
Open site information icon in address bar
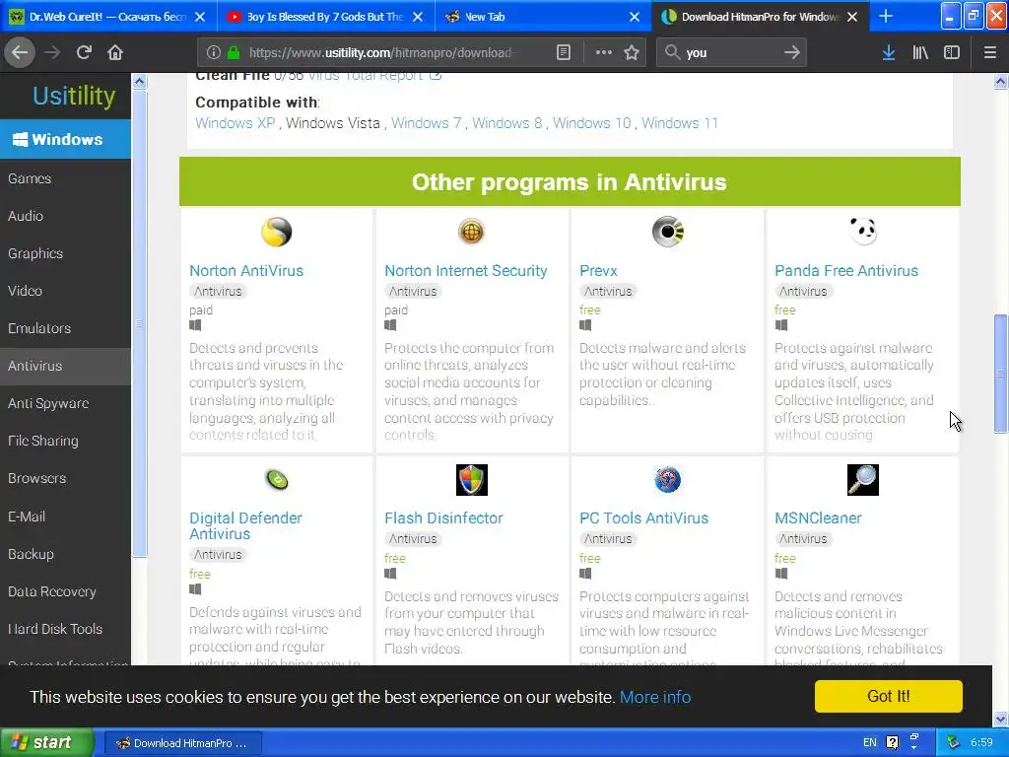pyautogui.click(x=214, y=53)
